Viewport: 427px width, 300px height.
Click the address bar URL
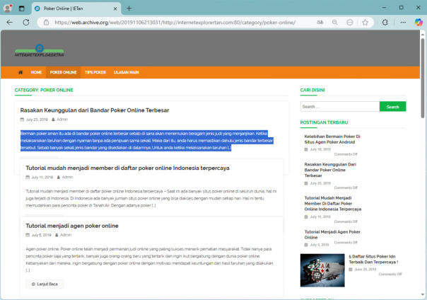(175, 23)
